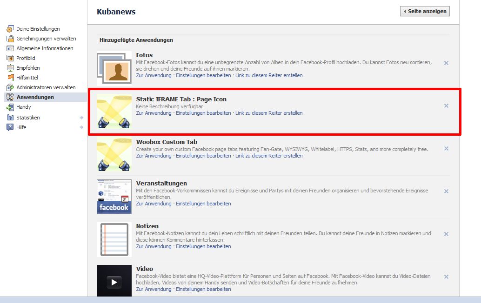Click Link zu diesem Reiter erstellen under Static IFRAME
The width and height of the screenshot is (481, 303).
click(269, 113)
